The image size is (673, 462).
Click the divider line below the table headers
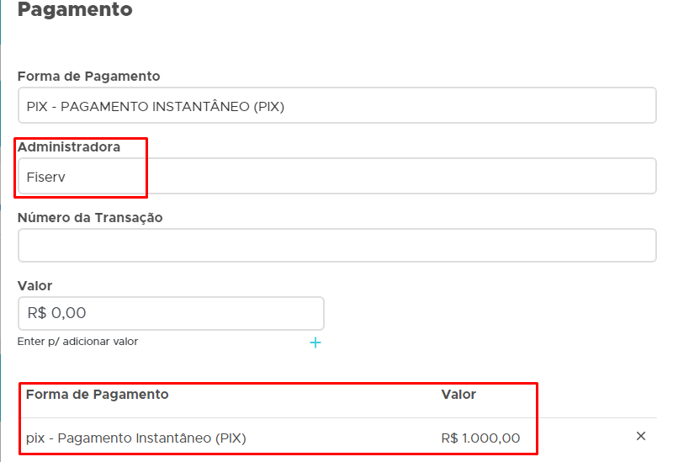336,417
